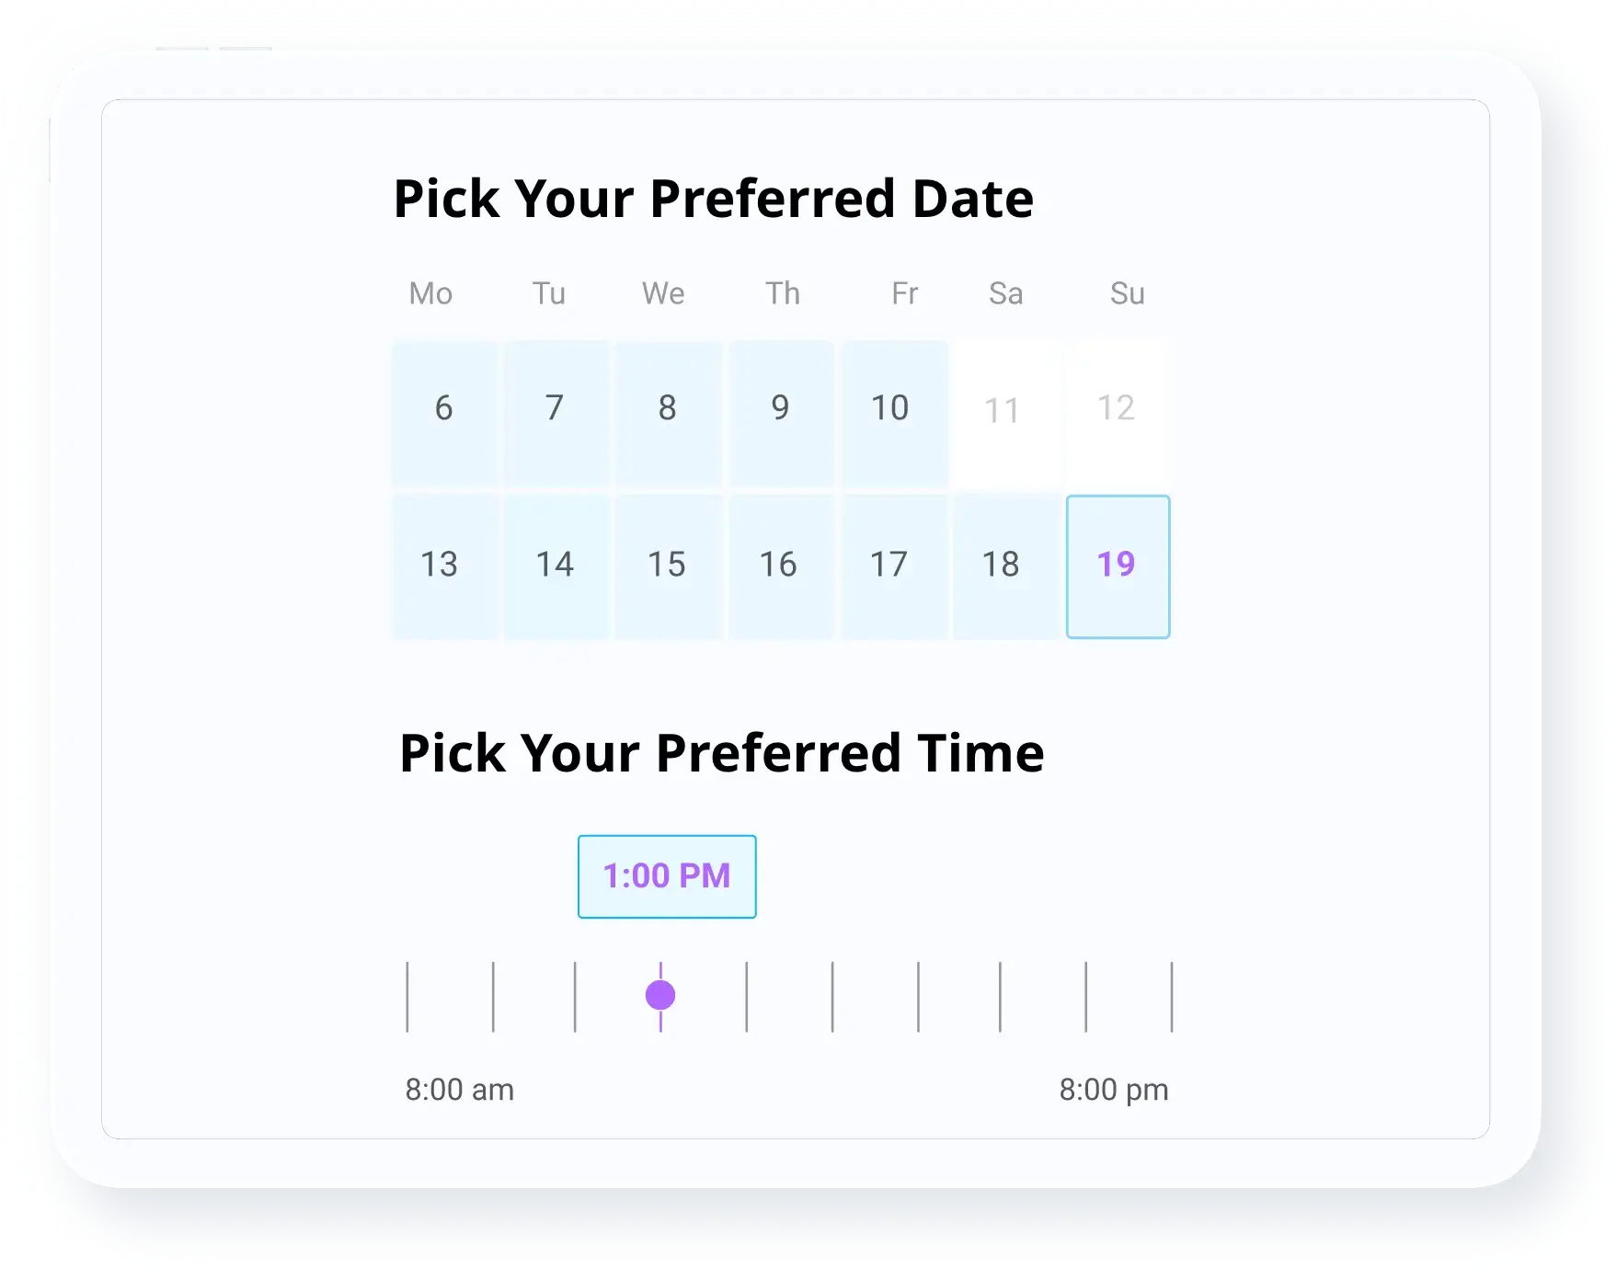Choose date 14 in the calendar

556,566
